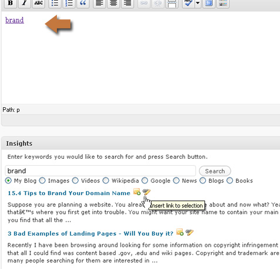The image size is (280, 269).
Task: Apply italic formatting
Action: [x=24, y=4]
